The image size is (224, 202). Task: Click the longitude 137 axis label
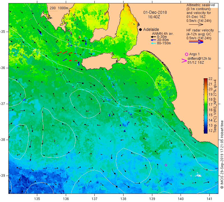(94, 199)
